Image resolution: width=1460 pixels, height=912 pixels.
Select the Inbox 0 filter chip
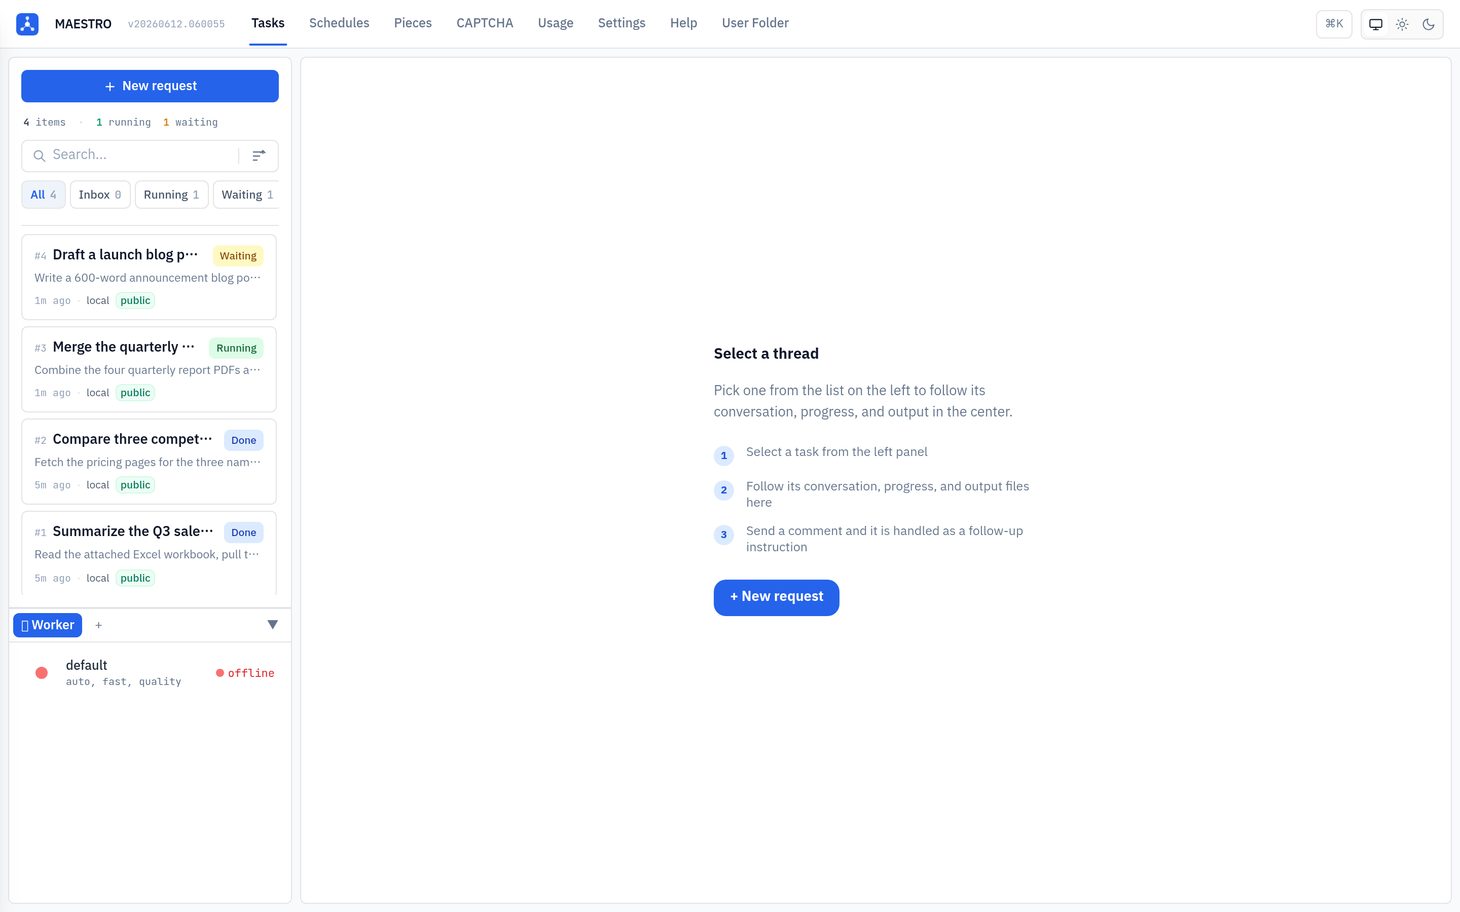click(x=100, y=195)
